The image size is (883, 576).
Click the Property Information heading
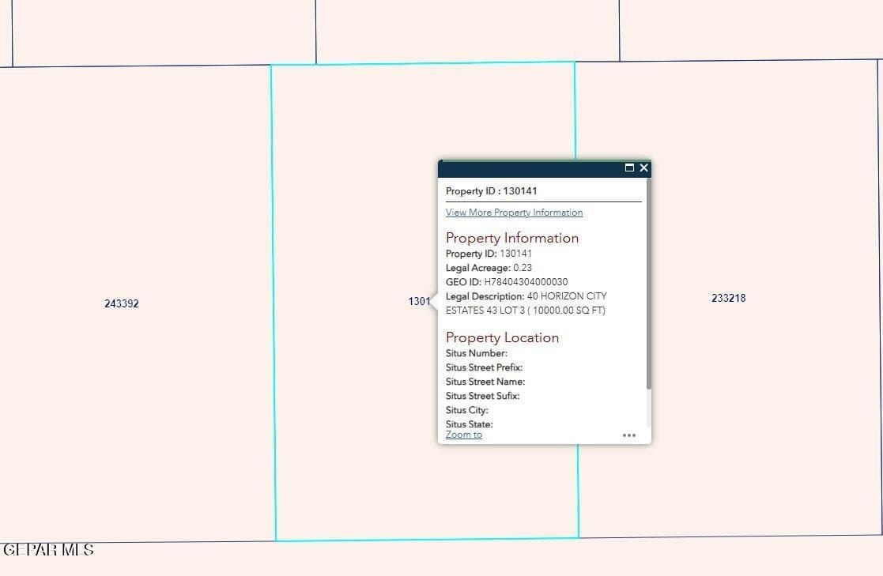click(512, 238)
